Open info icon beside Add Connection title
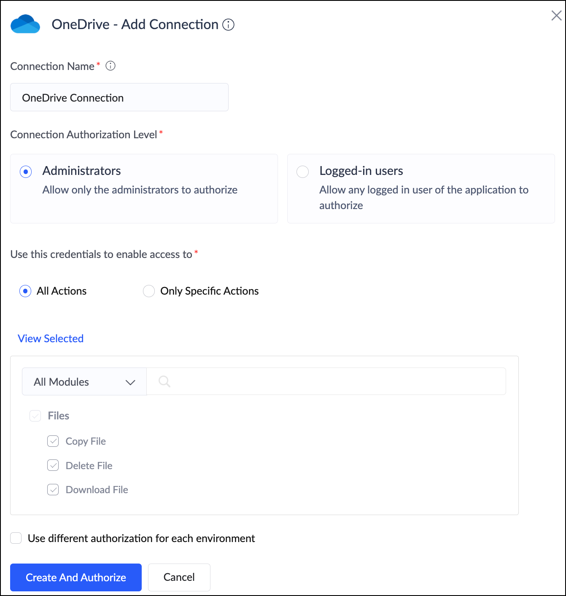The width and height of the screenshot is (566, 596). point(228,25)
